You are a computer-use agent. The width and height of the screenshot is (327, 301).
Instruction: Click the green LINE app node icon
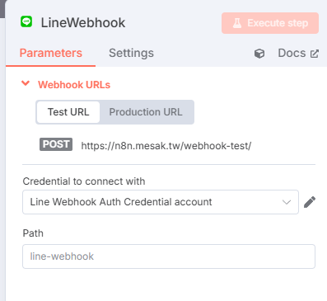tap(26, 21)
